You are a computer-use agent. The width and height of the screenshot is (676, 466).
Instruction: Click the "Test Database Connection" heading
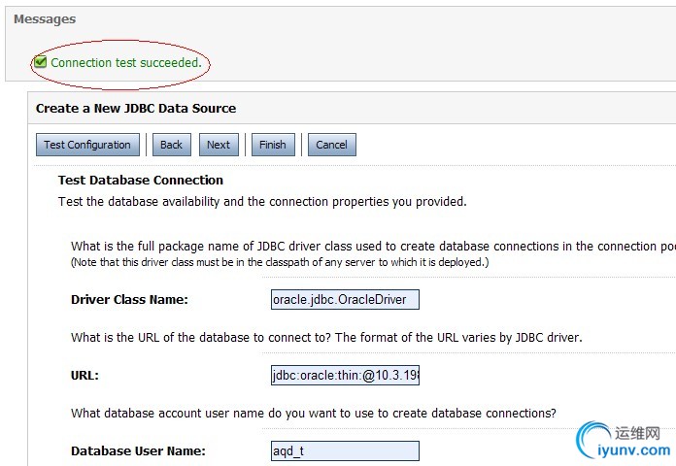click(141, 180)
